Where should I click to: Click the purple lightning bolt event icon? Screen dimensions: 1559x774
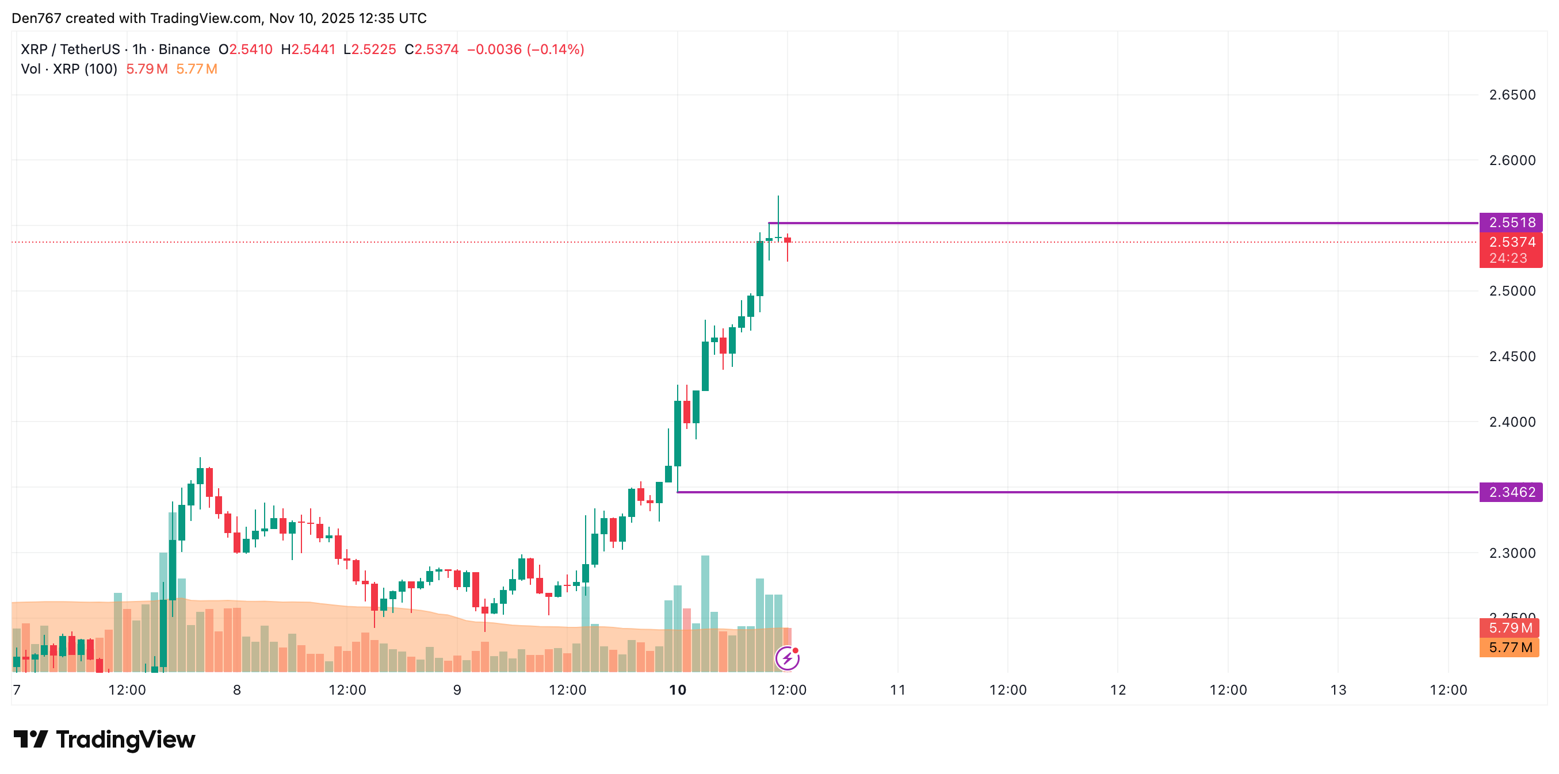coord(788,658)
